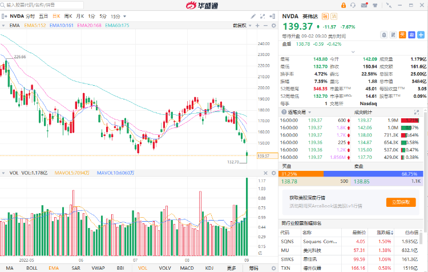This screenshot has height=272, width=428.
Task: Toggle the BBI indicator
Action: coord(120,268)
